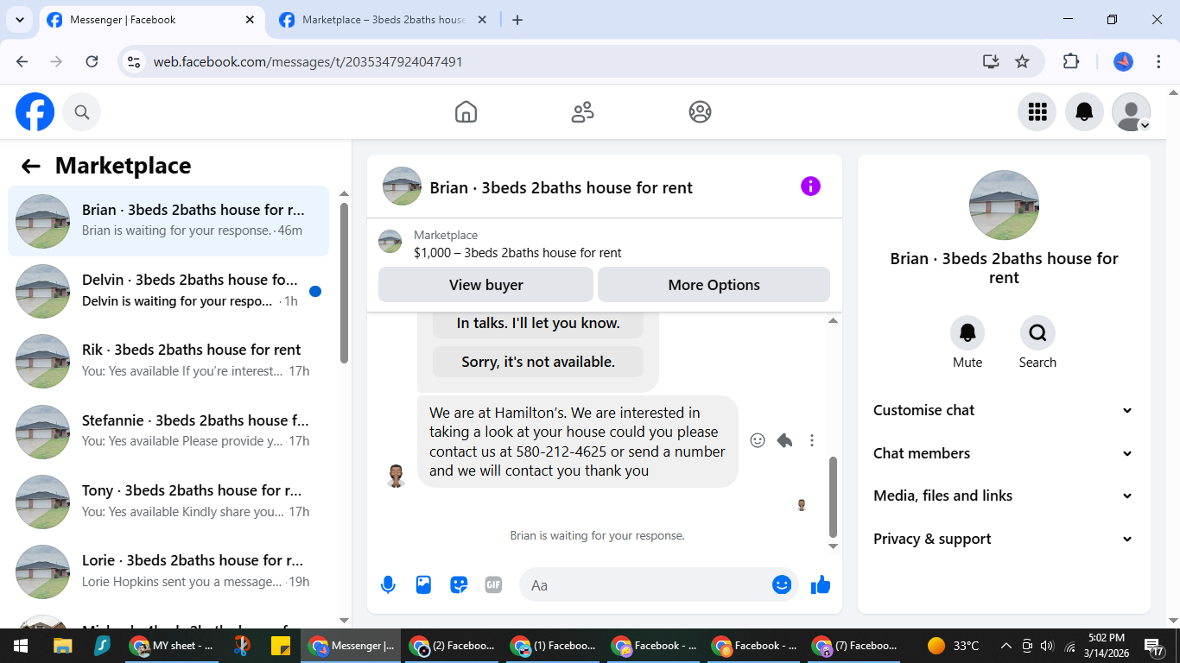Send a thumbs-up like
Viewport: 1180px width, 663px height.
(x=821, y=585)
